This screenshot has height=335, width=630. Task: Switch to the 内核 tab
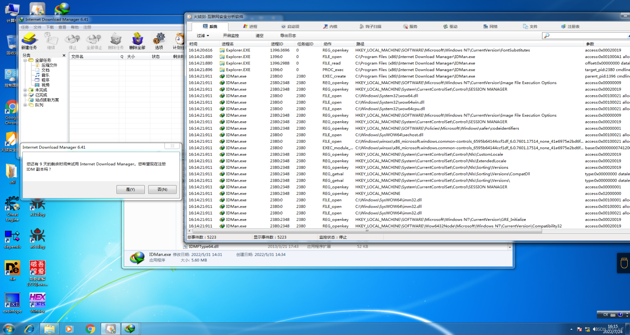coord(330,26)
